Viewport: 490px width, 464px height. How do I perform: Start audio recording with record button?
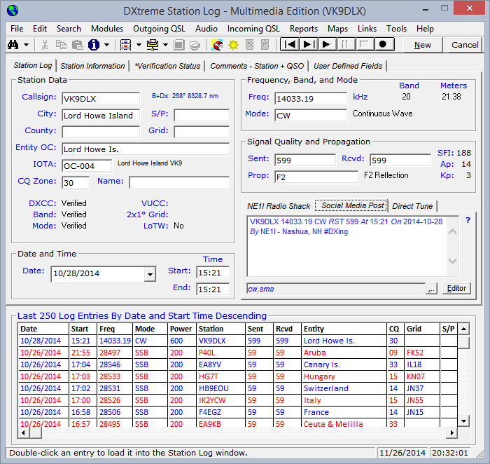click(x=384, y=44)
